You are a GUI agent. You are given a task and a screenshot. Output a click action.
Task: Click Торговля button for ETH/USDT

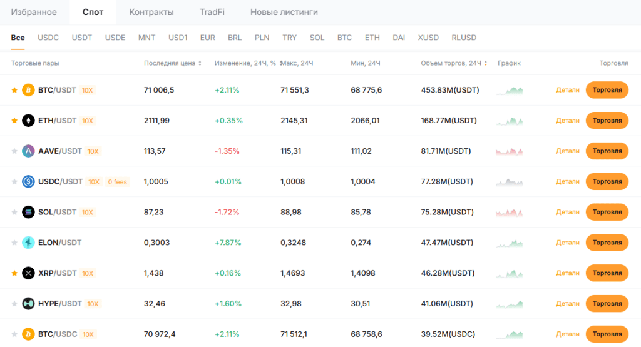tap(607, 121)
